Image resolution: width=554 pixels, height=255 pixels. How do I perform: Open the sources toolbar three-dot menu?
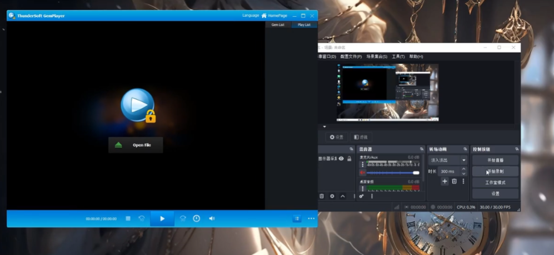coord(354,196)
